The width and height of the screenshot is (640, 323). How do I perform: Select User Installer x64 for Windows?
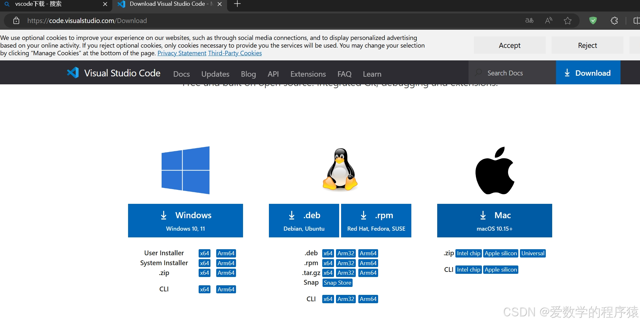coord(204,253)
